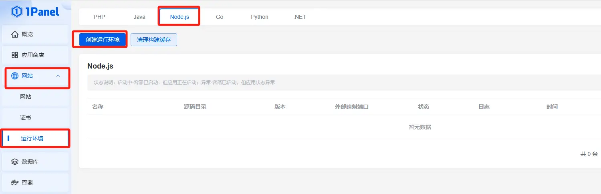Click the 清理构建缓存 button
The height and width of the screenshot is (194, 601).
pos(154,40)
